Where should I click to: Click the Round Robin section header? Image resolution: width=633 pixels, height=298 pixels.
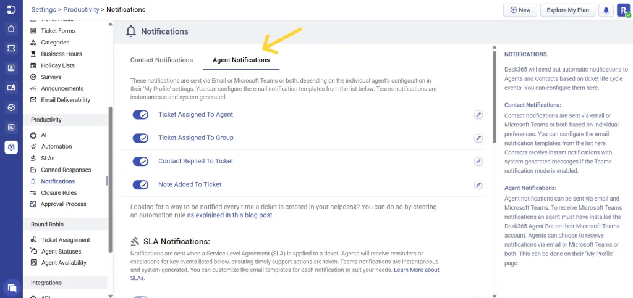65,225
